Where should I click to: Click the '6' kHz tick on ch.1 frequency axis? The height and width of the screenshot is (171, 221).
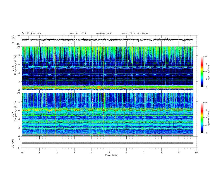19,64
